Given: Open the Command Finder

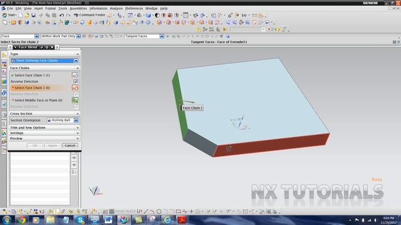Looking at the screenshot, I should coord(90,15).
